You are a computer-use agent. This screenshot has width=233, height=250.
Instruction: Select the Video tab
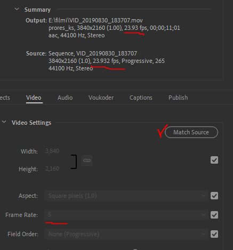pyautogui.click(x=34, y=98)
